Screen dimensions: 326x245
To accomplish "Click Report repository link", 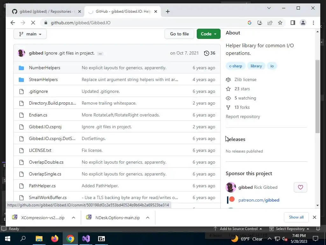I will point(243,117).
